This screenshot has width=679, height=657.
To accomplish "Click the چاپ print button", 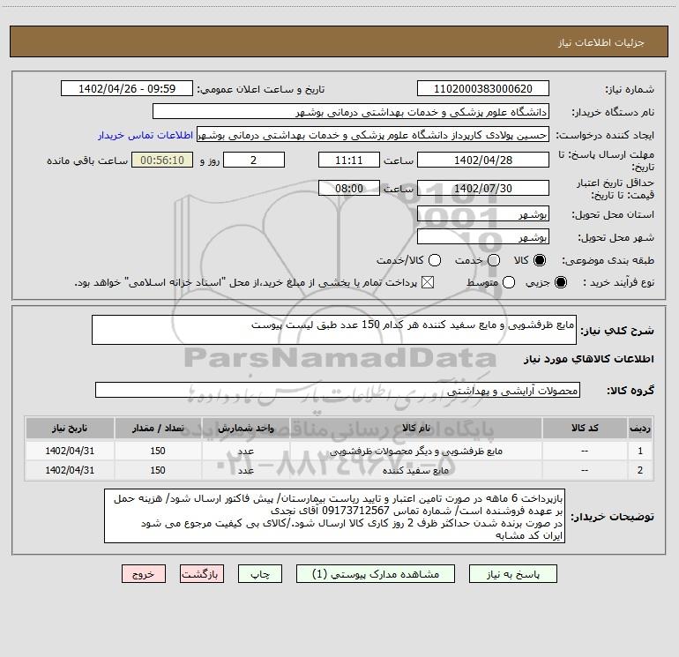I will (260, 574).
